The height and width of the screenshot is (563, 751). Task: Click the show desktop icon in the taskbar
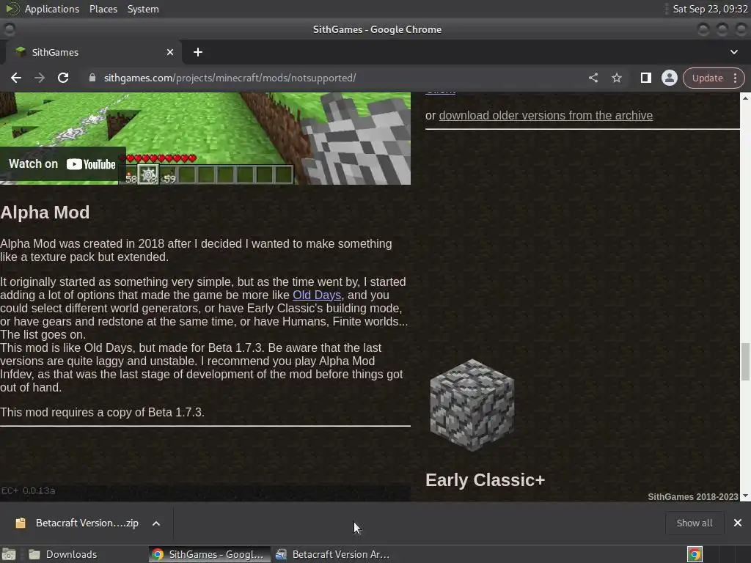point(9,554)
